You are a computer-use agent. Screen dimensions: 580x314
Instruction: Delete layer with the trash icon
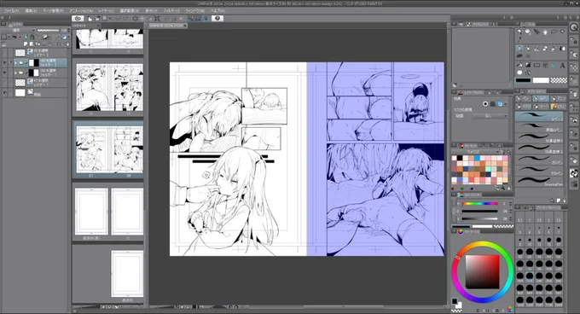click(67, 44)
